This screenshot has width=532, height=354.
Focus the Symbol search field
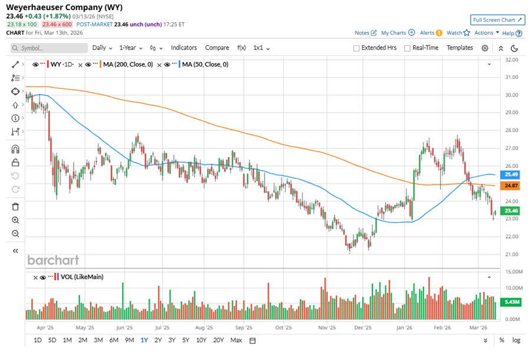coord(49,48)
